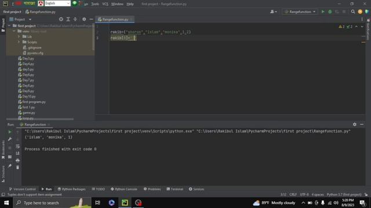Open Python Packages tool window
Viewport: 371px width, 208px height.
[x=72, y=189]
